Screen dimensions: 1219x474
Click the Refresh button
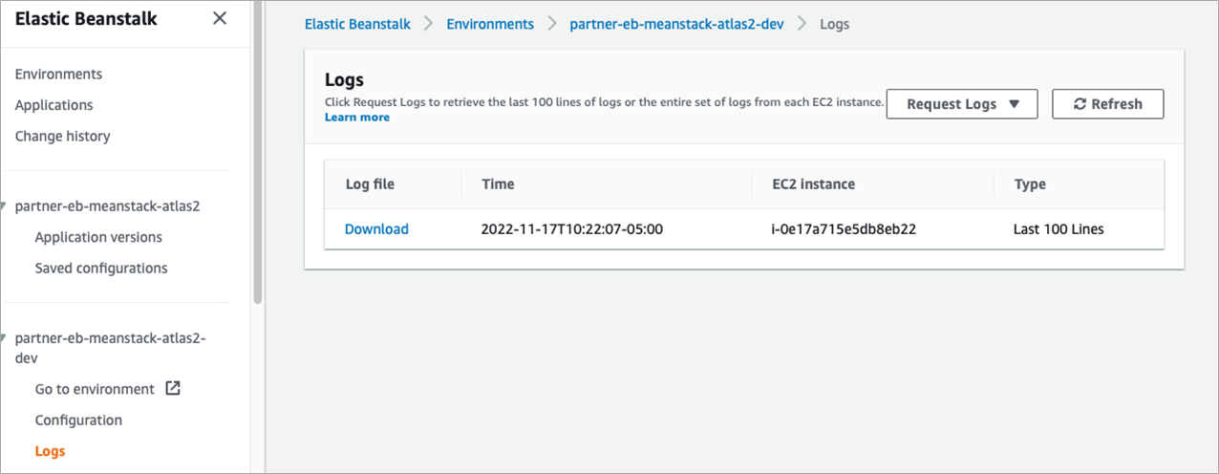[1107, 104]
